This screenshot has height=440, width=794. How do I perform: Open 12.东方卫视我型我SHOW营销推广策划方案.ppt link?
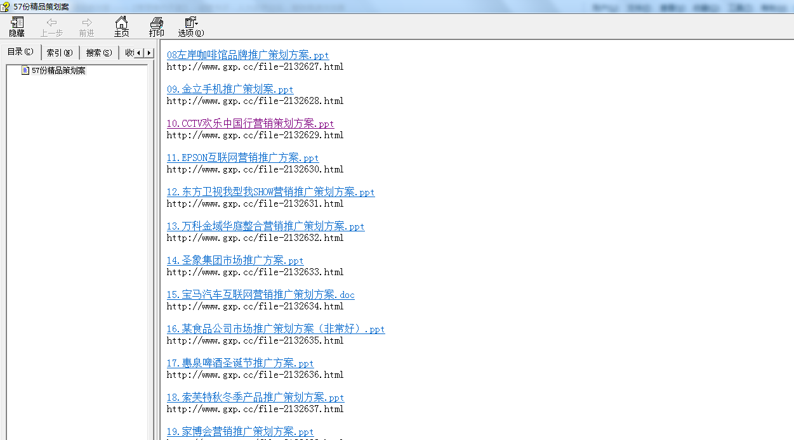click(x=271, y=192)
